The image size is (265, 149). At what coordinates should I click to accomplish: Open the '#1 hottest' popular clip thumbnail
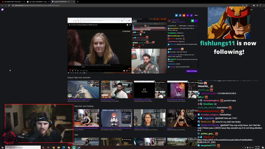[x=150, y=89]
